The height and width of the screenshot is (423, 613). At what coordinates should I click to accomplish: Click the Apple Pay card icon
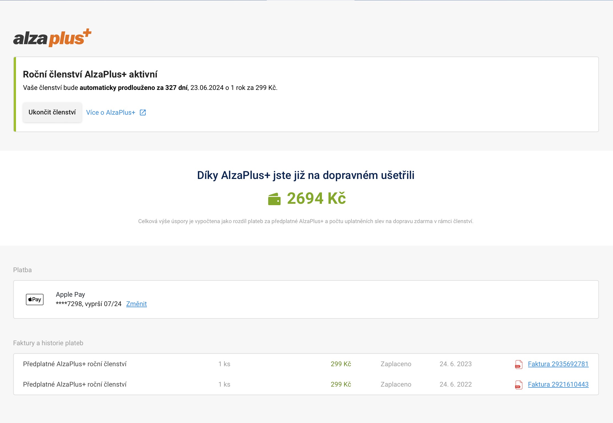(34, 299)
